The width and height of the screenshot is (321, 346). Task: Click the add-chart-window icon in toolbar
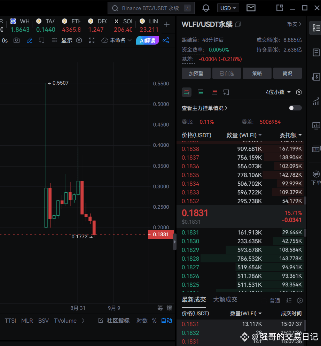coord(41,40)
